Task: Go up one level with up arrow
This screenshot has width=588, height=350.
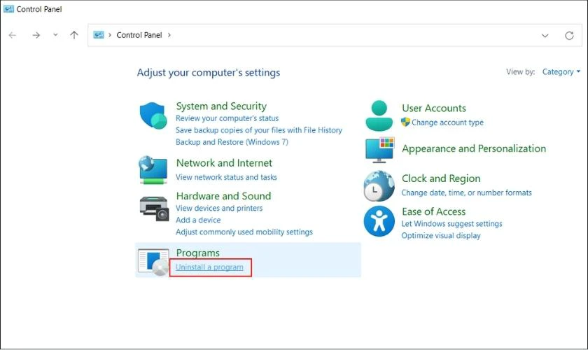Action: click(74, 35)
